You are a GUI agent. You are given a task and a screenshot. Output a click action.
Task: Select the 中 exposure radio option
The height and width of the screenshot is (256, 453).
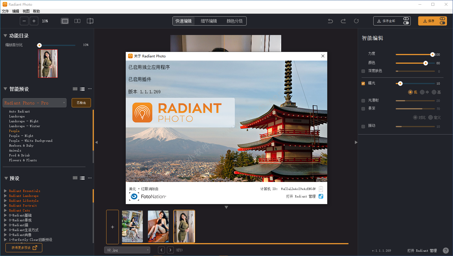[x=422, y=92]
